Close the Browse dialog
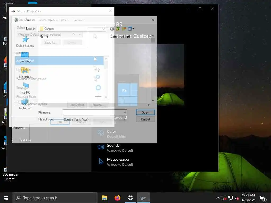Image resolution: width=271 pixels, height=203 pixels. pos(153,20)
